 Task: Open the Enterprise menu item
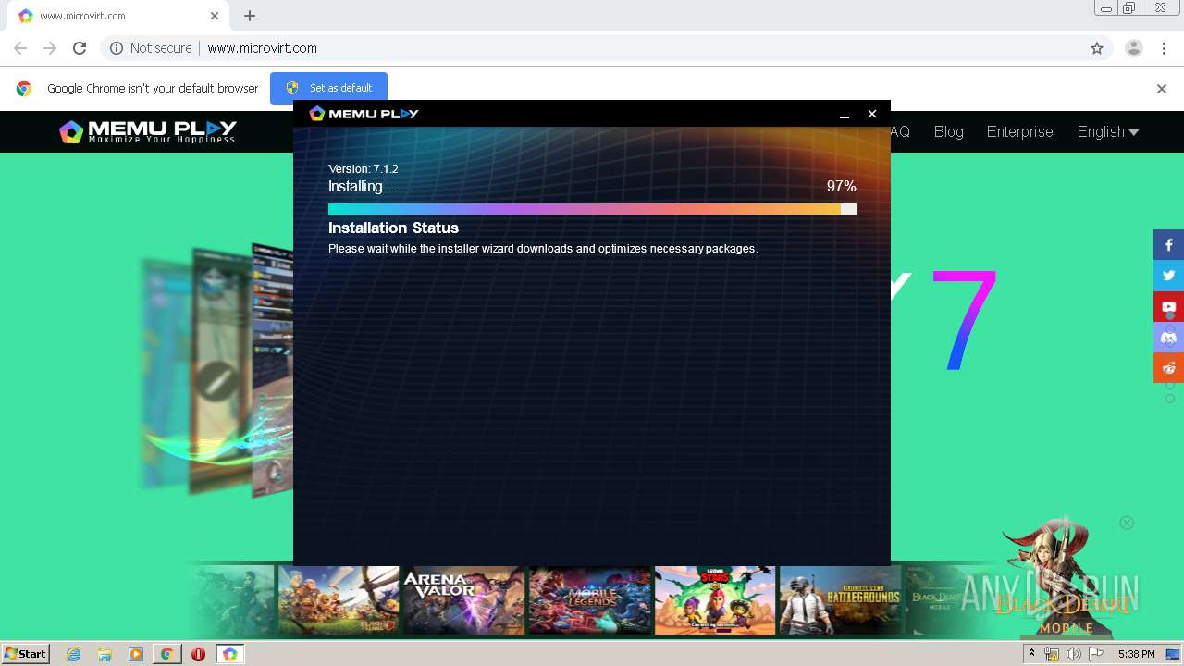[x=1019, y=131]
